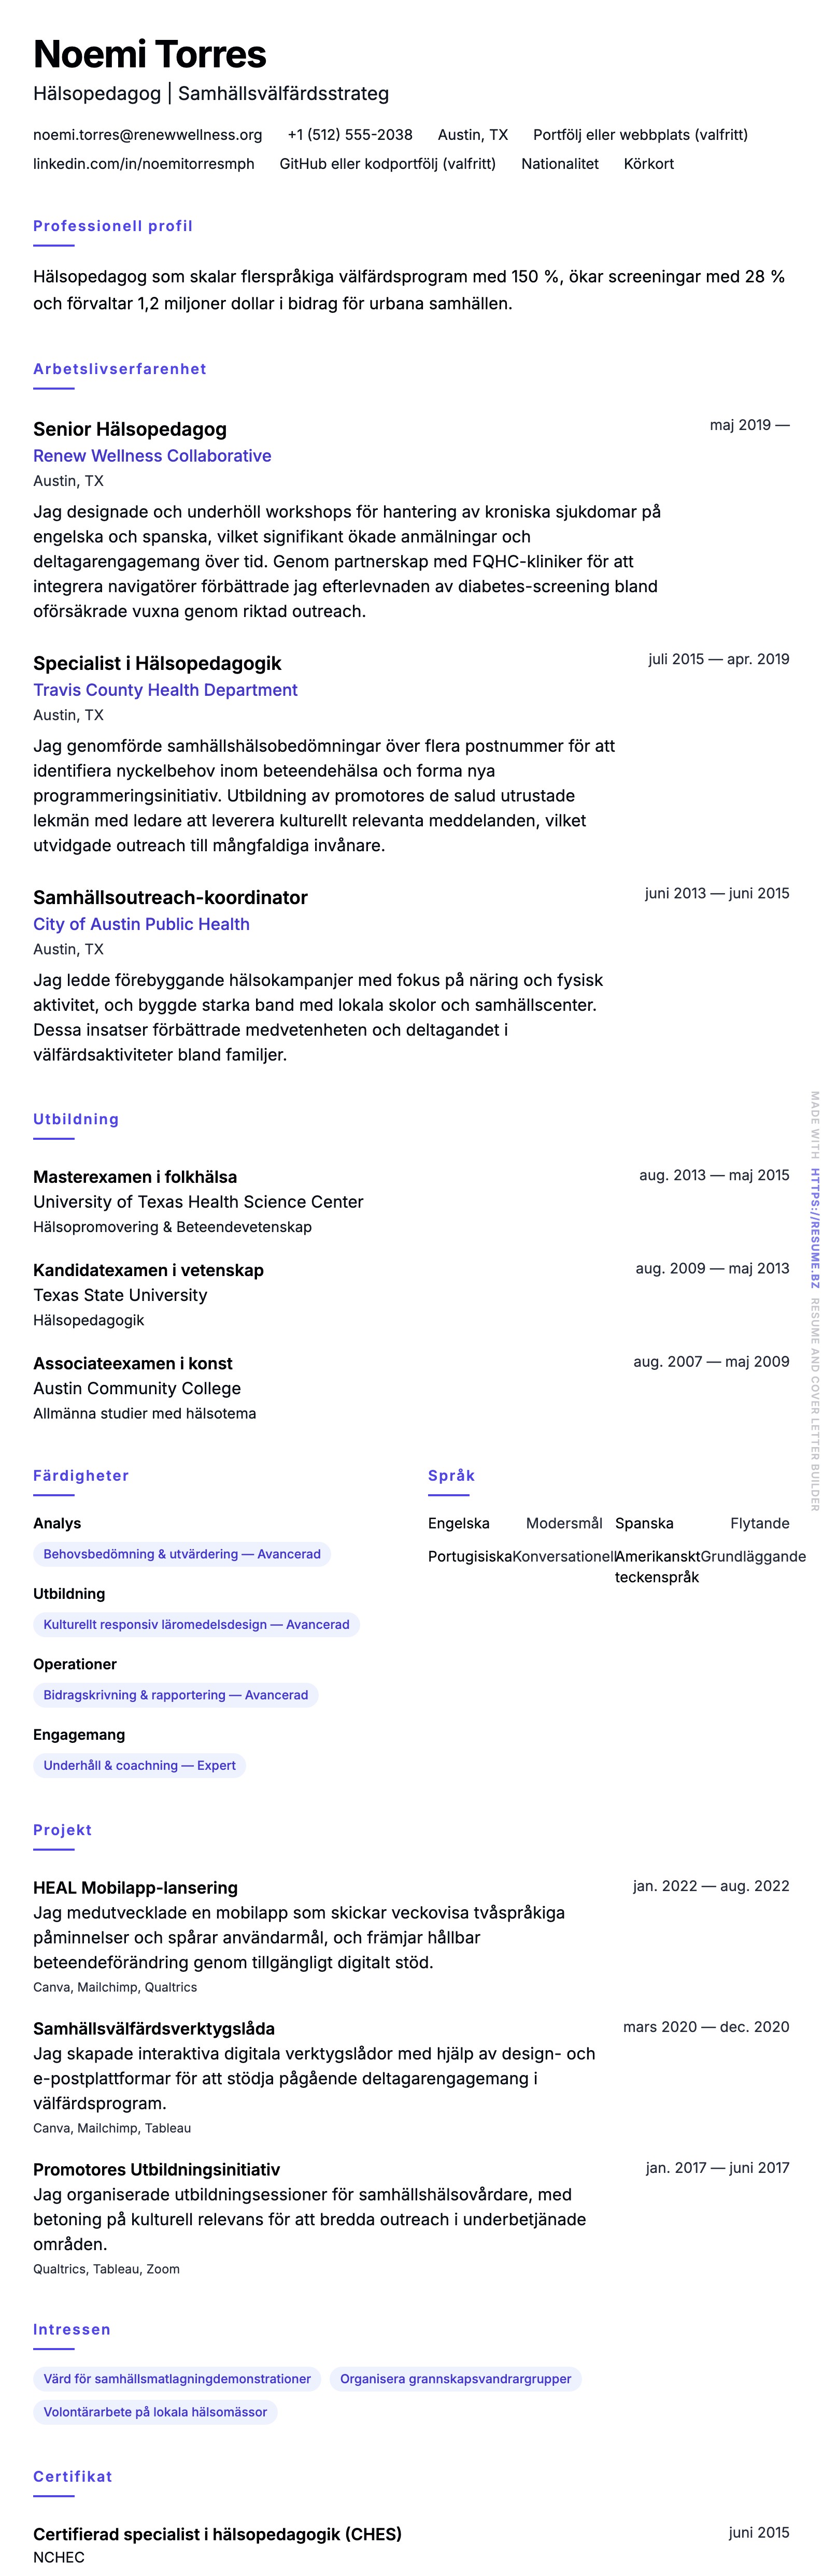Click the Bidragskrivning & rapportering skill tag

click(175, 1695)
